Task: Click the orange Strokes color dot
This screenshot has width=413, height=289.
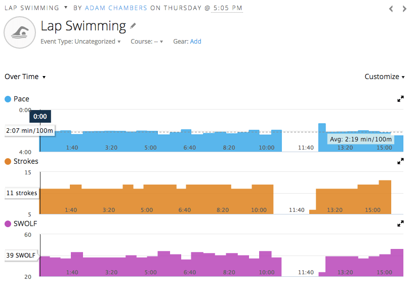Action: click(x=8, y=161)
